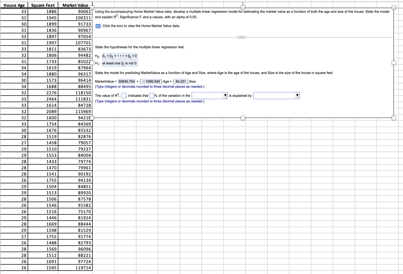Viewport: 403px width, 274px height.
Task: Select cell with market value 119714
Action: tap(75, 268)
